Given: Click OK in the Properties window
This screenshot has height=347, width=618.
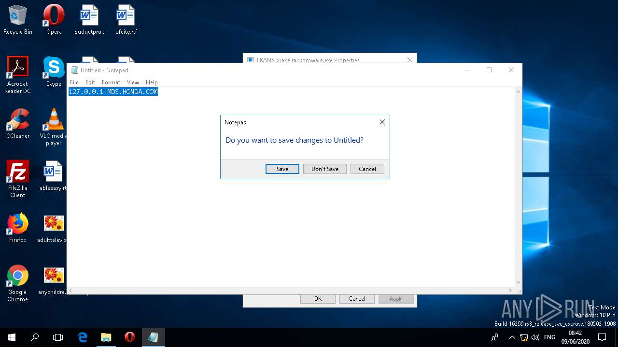Looking at the screenshot, I should 318,299.
